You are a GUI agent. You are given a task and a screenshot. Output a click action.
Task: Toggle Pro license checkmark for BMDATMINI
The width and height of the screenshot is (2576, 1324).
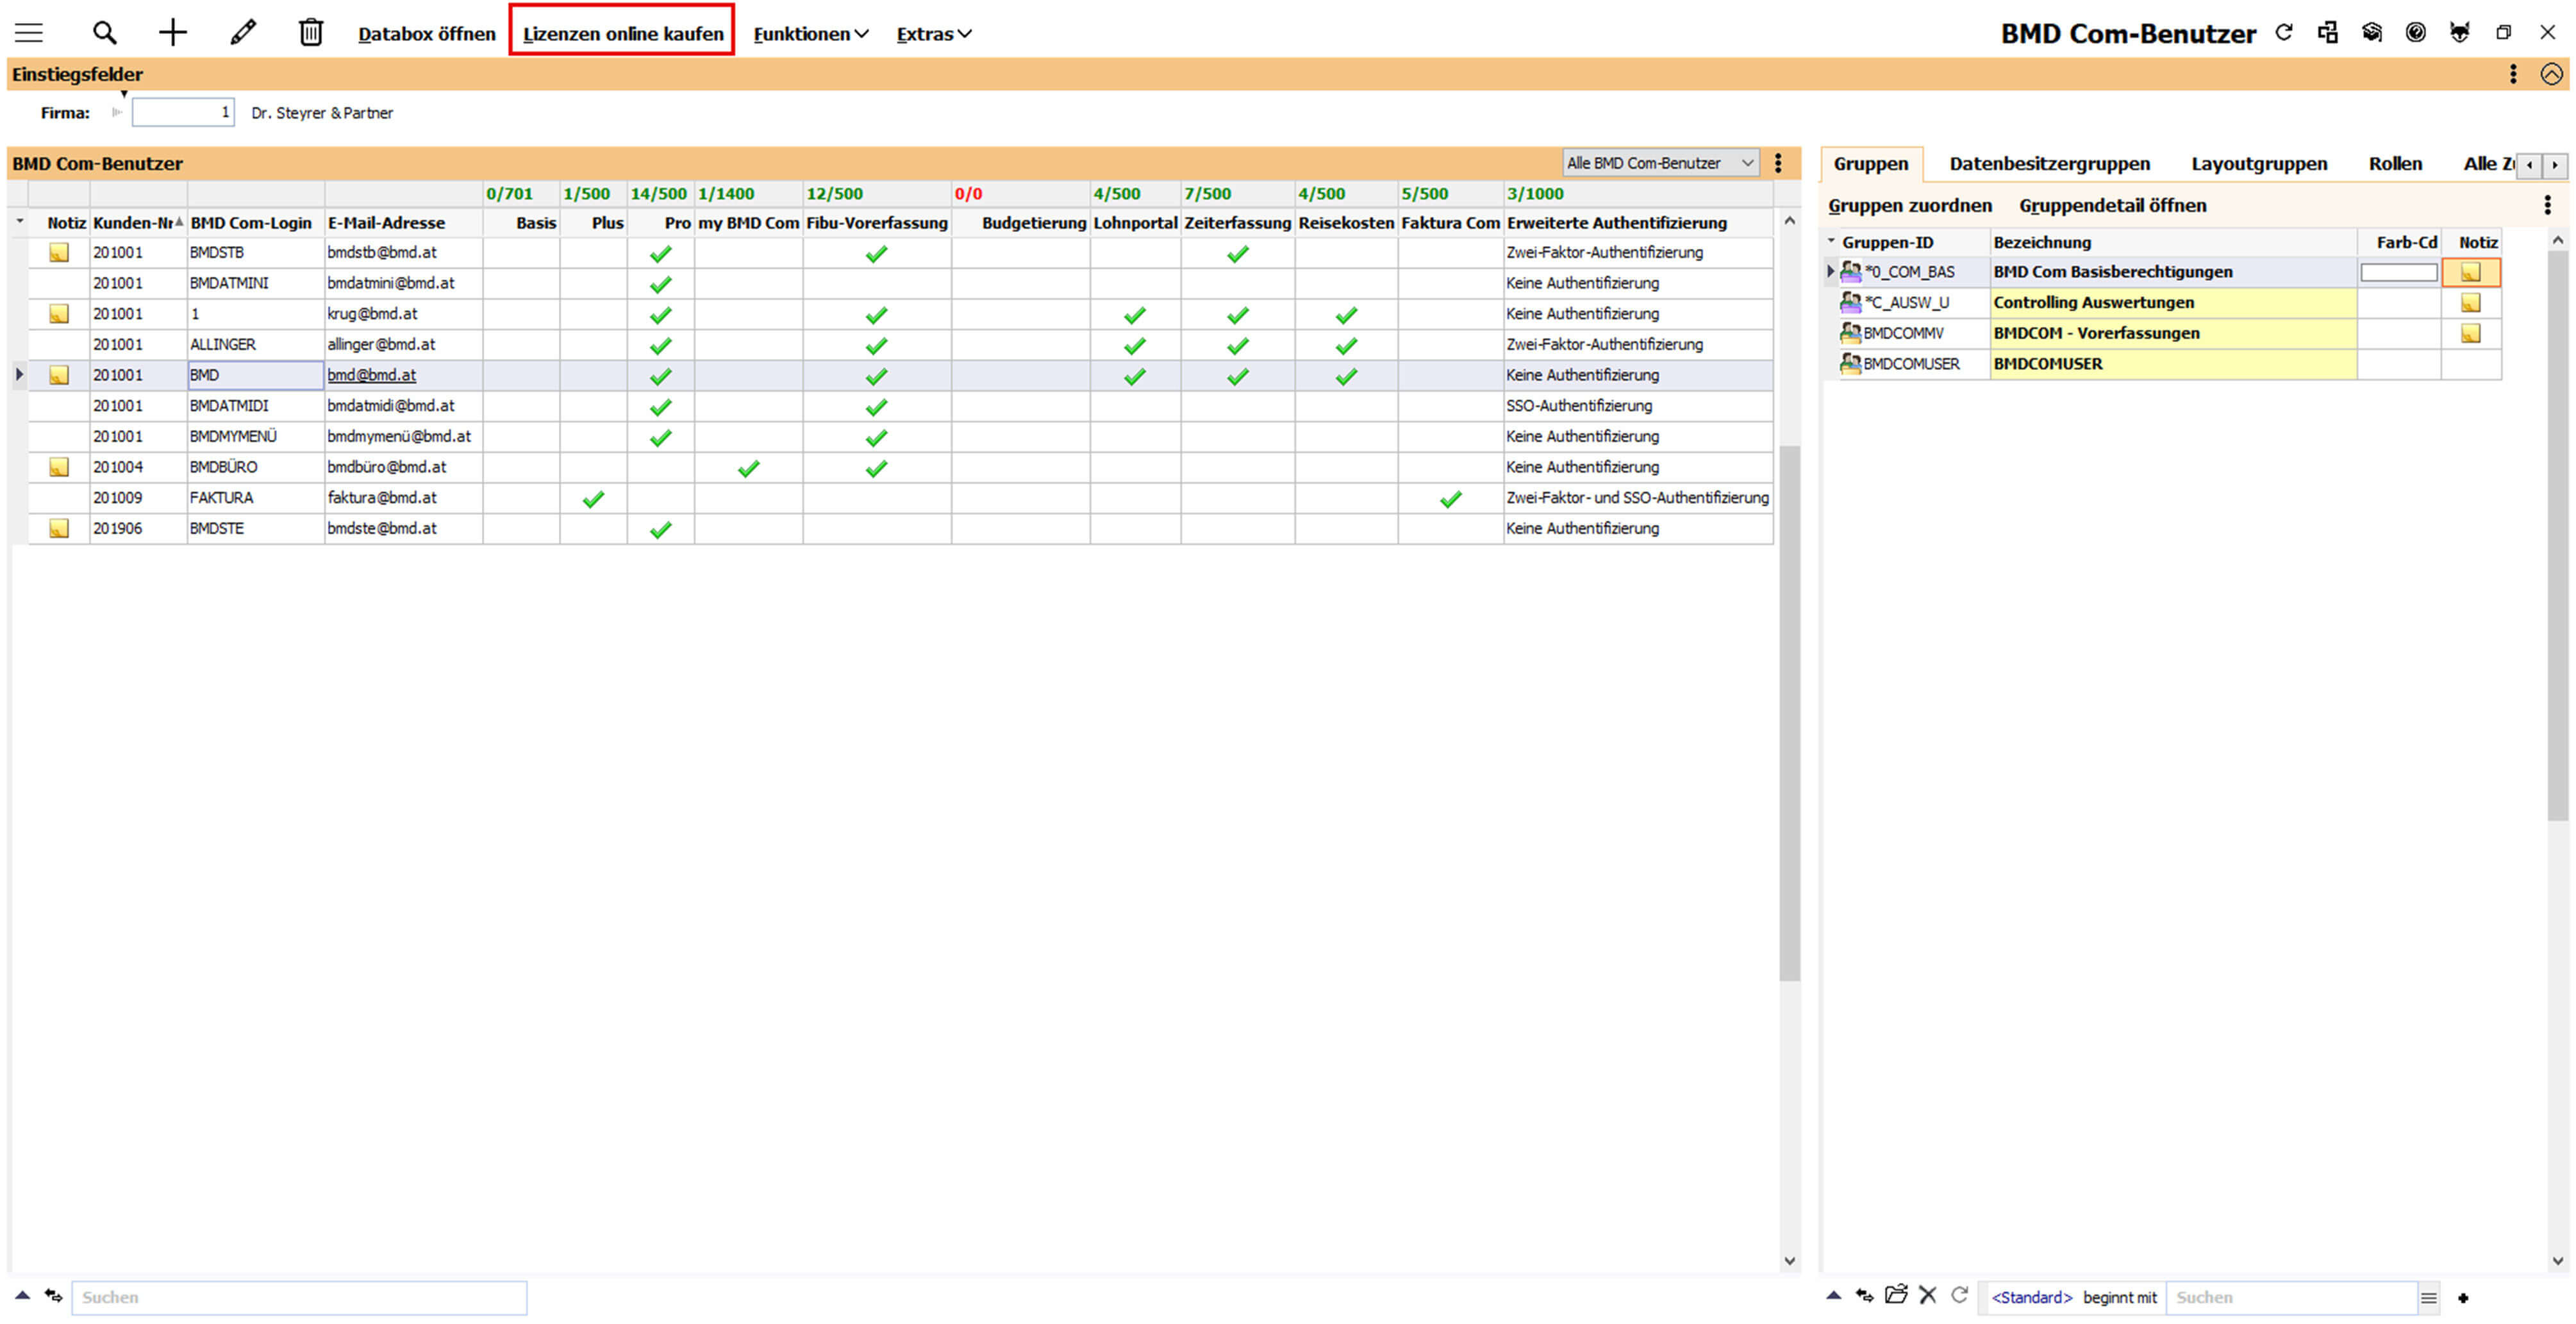pyautogui.click(x=660, y=285)
